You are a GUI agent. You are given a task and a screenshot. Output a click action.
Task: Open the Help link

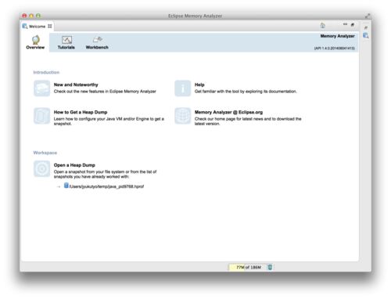[199, 85]
